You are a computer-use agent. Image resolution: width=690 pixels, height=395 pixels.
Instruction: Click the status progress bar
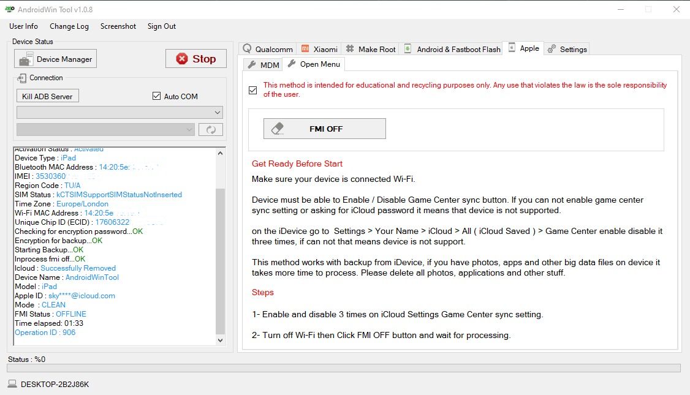coord(344,367)
